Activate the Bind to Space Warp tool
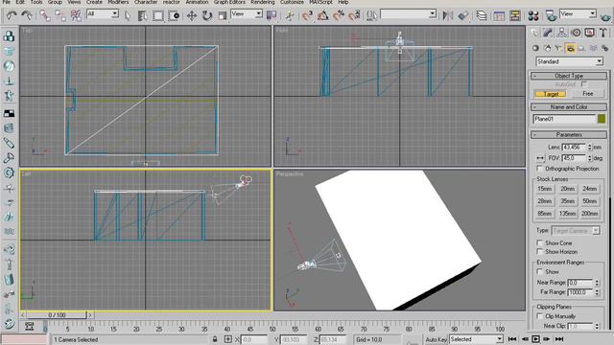Image resolution: width=614 pixels, height=345 pixels. pos(76,15)
